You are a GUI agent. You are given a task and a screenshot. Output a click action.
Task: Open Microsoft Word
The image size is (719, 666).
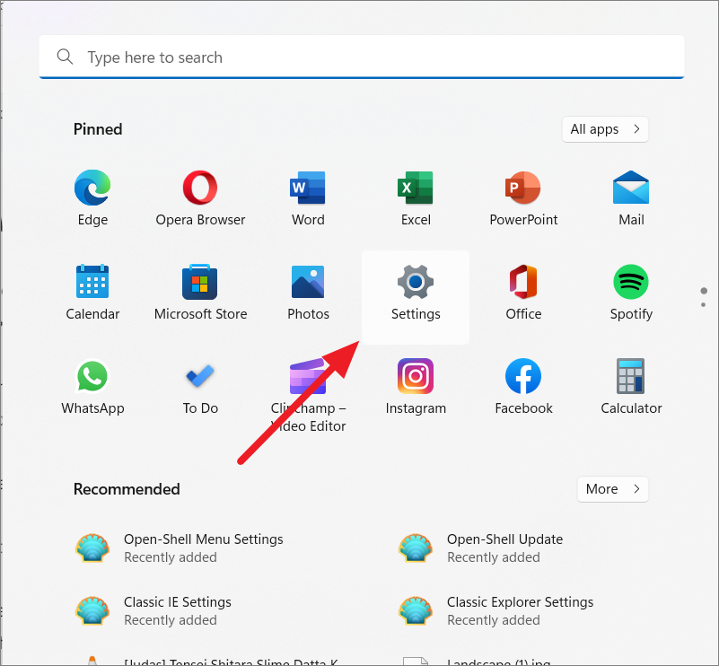[x=308, y=198]
